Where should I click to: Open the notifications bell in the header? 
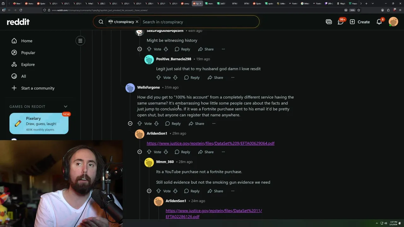pos(379,22)
